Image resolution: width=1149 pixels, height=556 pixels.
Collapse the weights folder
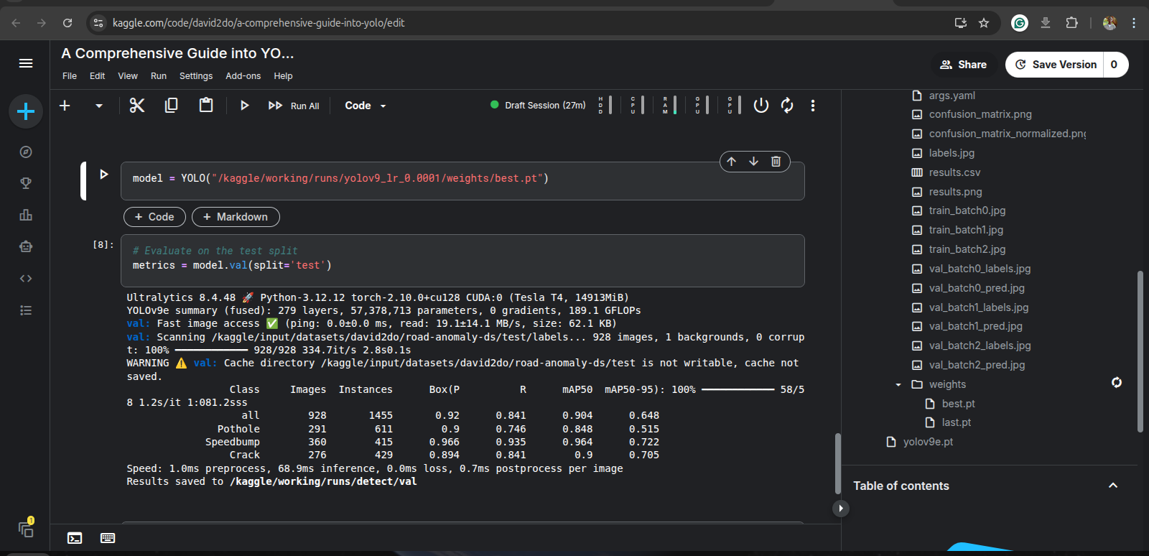(x=898, y=384)
